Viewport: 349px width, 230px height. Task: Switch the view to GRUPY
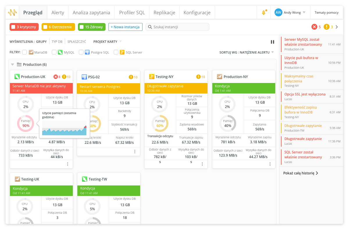(x=41, y=42)
